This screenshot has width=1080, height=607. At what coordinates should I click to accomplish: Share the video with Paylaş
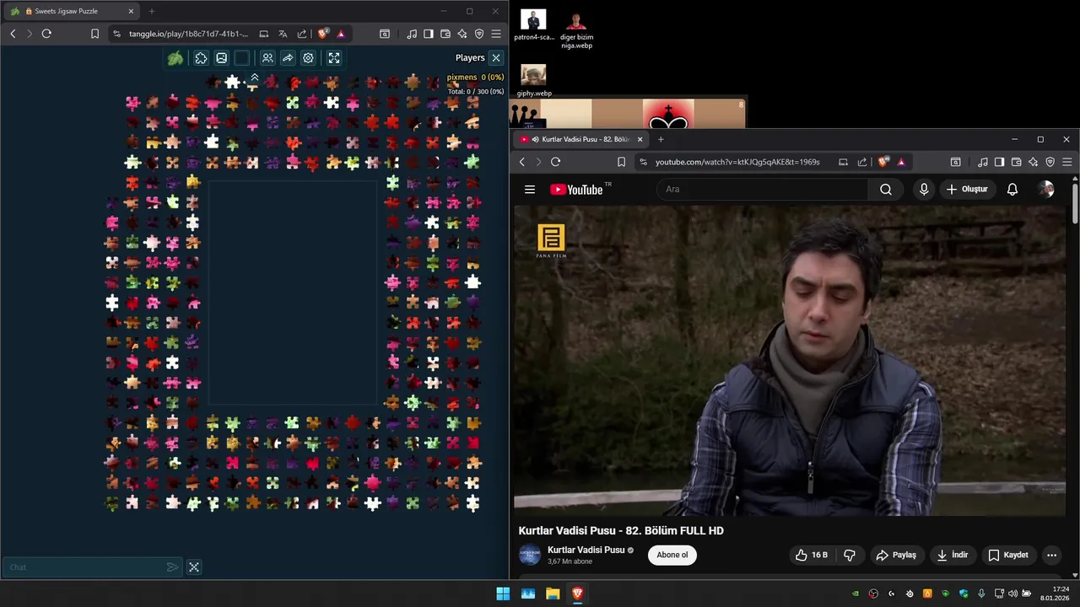[x=896, y=555]
